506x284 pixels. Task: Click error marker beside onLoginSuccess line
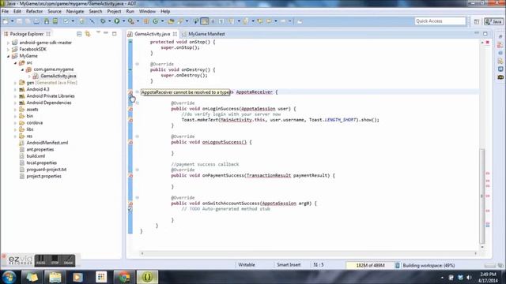130,109
